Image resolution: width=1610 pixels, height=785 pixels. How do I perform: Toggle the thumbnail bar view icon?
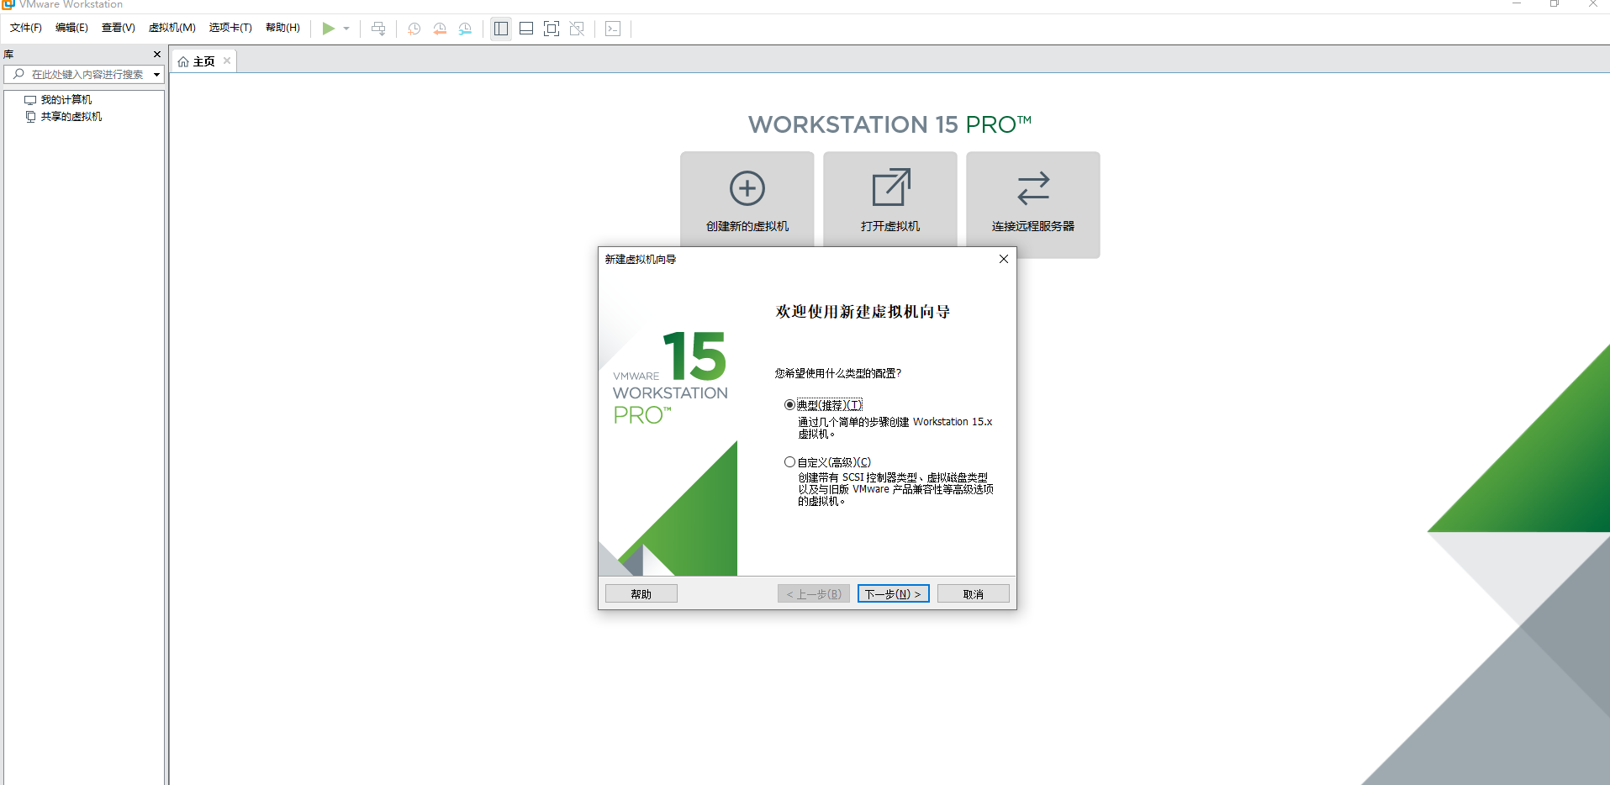pos(525,28)
